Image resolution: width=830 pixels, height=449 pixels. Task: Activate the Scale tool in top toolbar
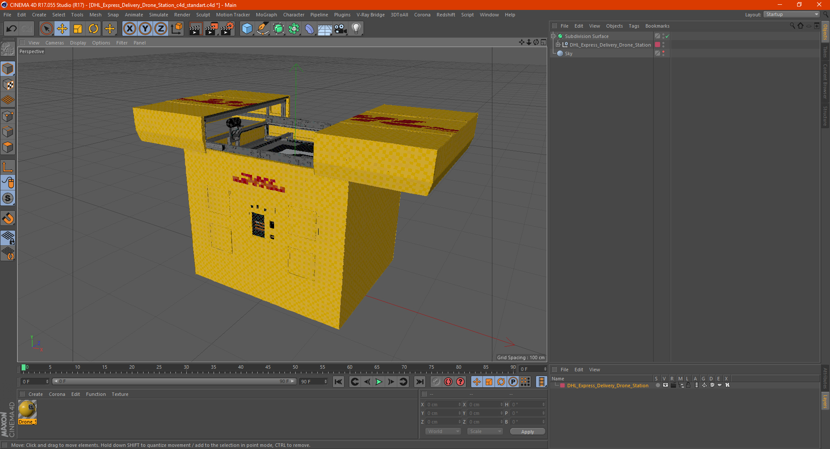click(78, 29)
